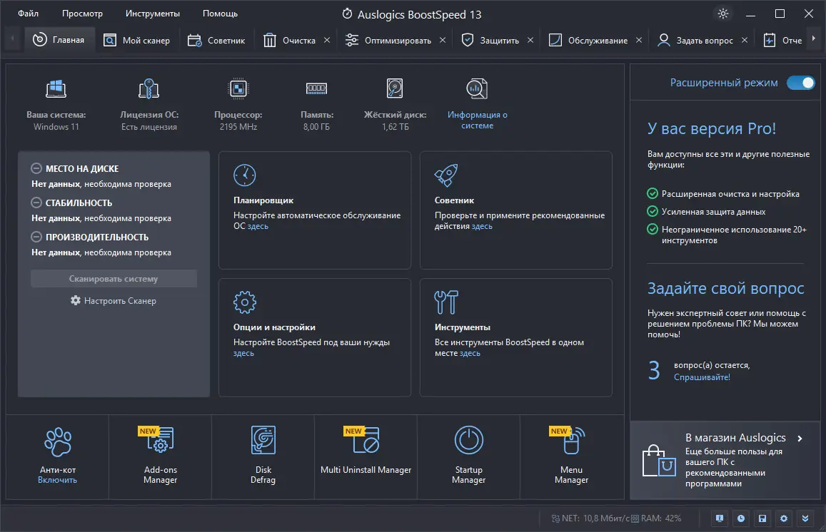Toggle light theme sun icon
The image size is (826, 532).
pos(722,14)
